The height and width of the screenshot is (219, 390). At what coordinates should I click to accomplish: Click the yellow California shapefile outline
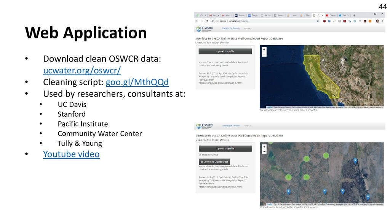pos(321,77)
